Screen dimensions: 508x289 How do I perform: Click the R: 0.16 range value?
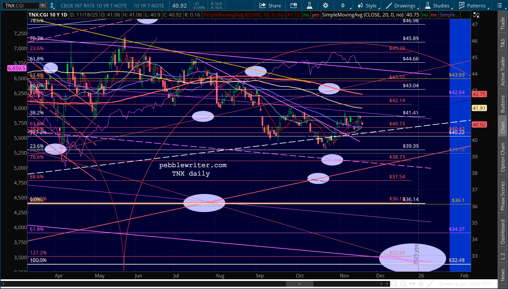(x=192, y=15)
